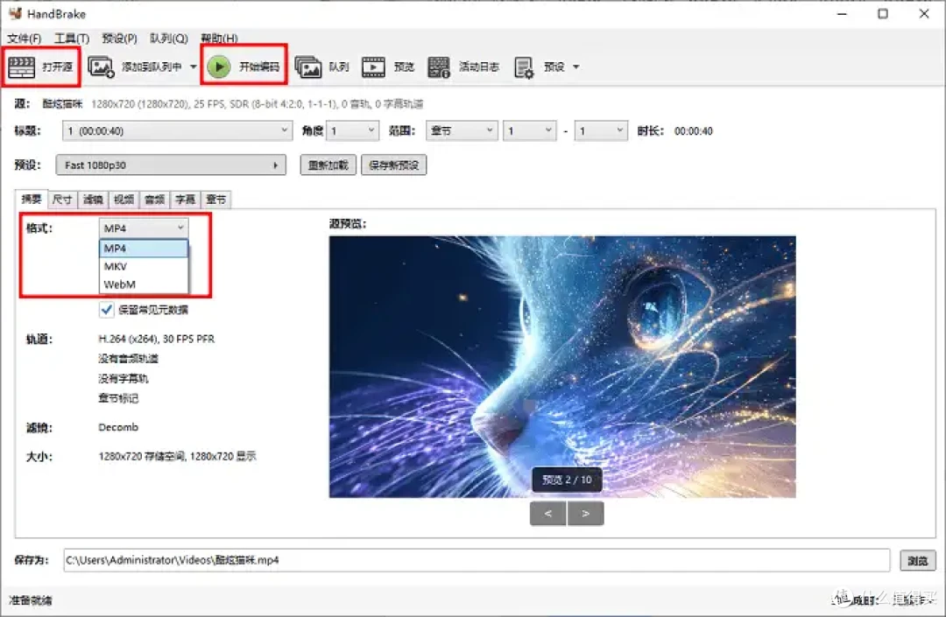Open the end chapter dropdown
The width and height of the screenshot is (946, 617).
point(601,130)
